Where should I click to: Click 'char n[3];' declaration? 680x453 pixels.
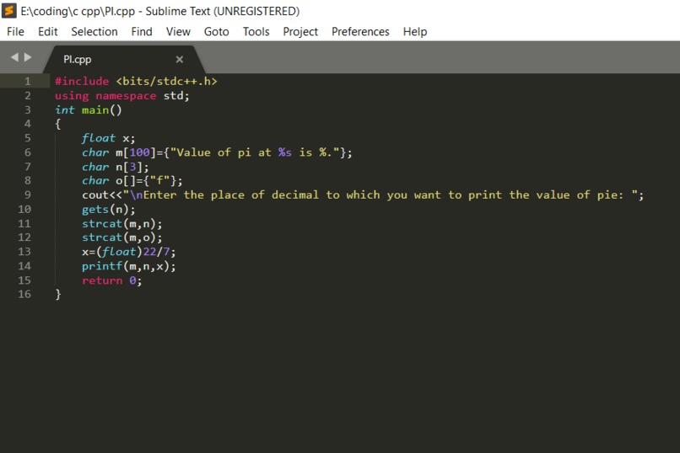tap(116, 167)
